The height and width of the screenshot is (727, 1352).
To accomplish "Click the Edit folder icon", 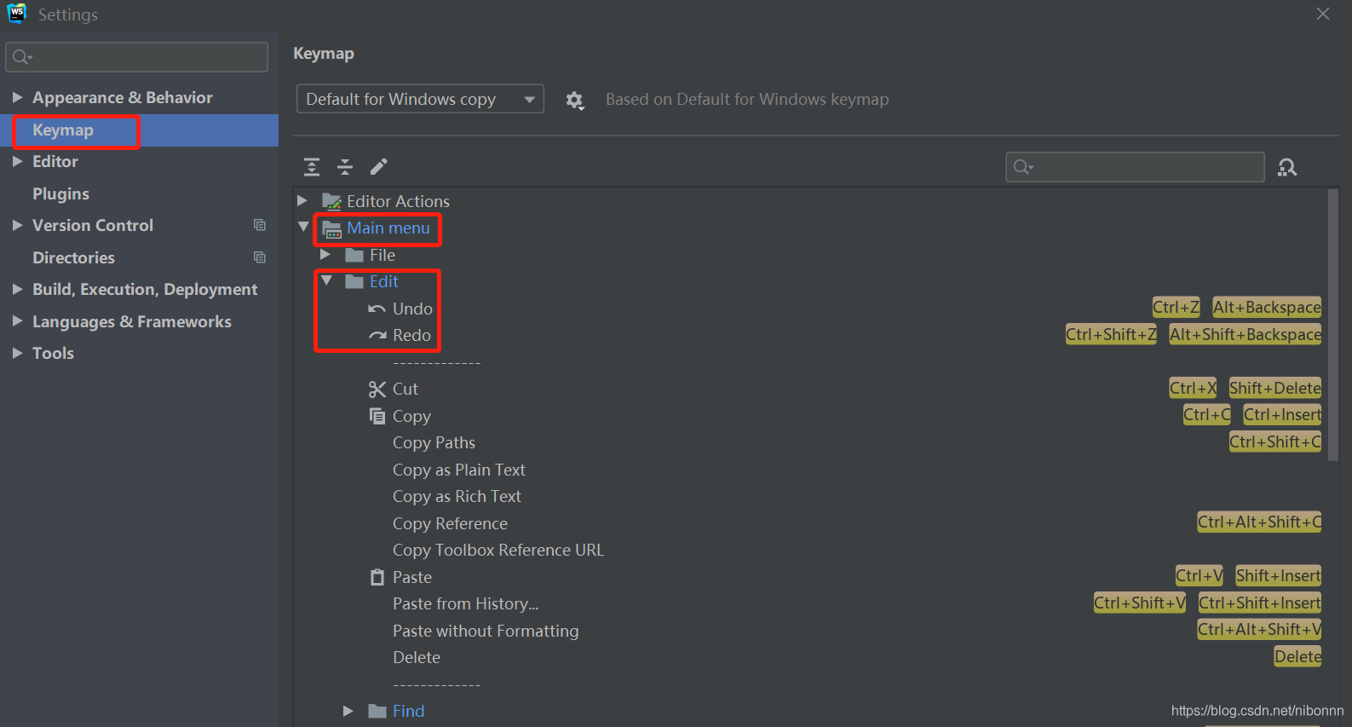I will click(x=354, y=282).
